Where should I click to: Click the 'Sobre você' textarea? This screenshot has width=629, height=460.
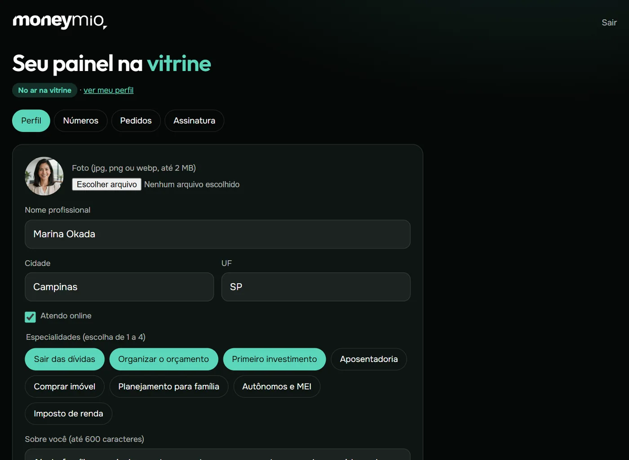(x=217, y=454)
